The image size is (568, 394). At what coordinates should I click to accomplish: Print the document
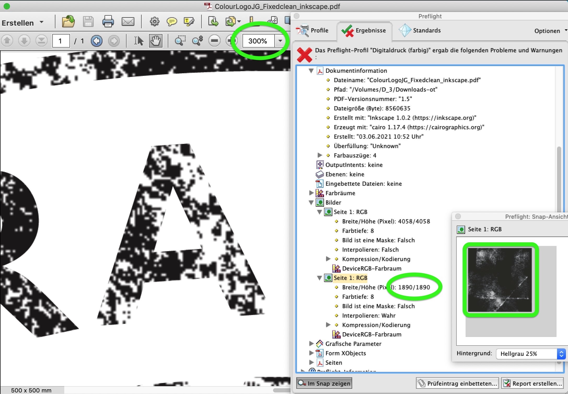point(108,21)
